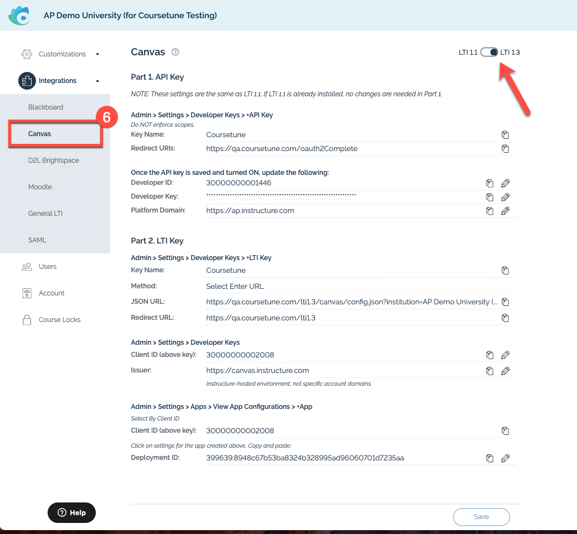Viewport: 577px width, 534px height.
Task: Click the Deployment ID hash value
Action: (x=305, y=458)
